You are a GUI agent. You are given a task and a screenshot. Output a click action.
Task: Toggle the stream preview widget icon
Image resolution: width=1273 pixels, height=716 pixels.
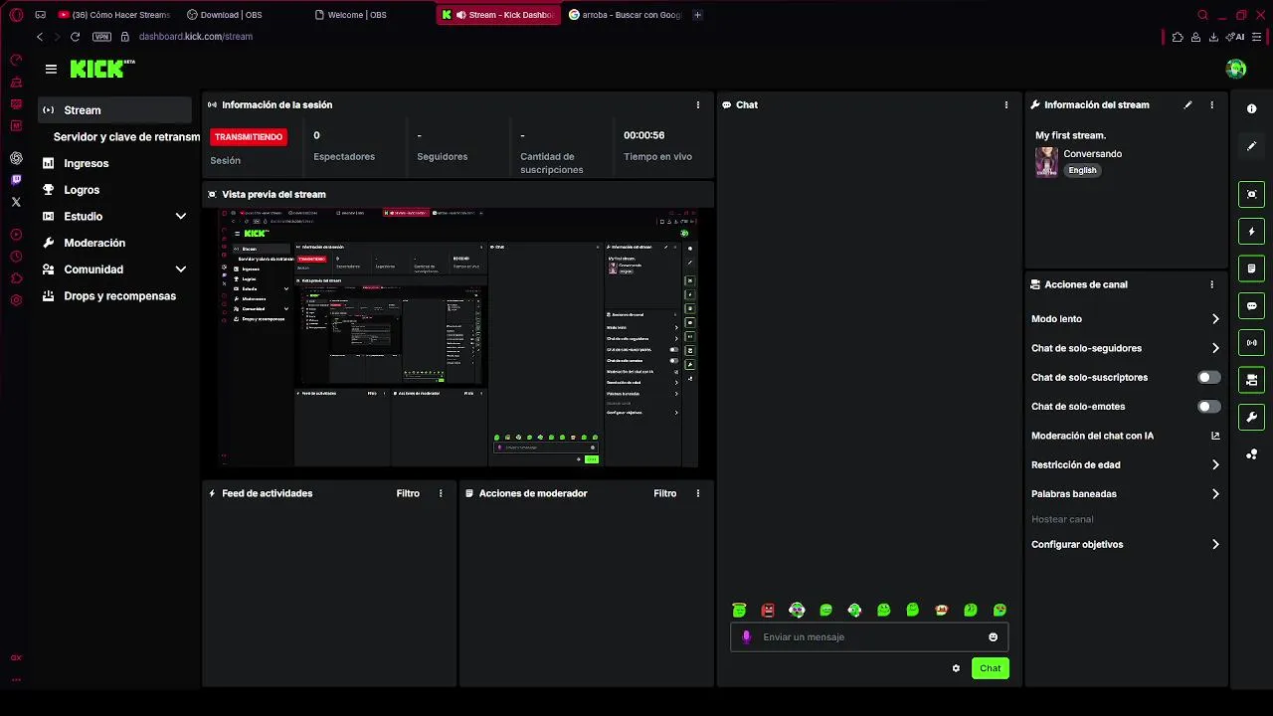click(x=1252, y=194)
